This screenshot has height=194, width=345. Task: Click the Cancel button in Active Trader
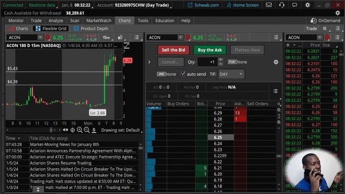171,62
